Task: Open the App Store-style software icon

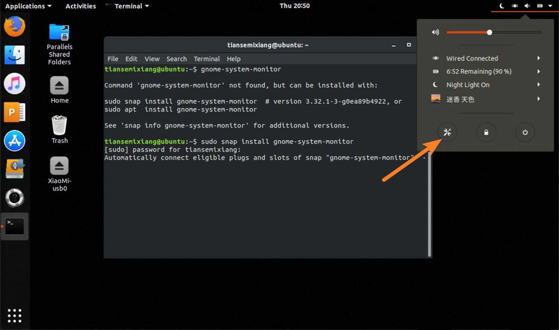Action: [15, 141]
